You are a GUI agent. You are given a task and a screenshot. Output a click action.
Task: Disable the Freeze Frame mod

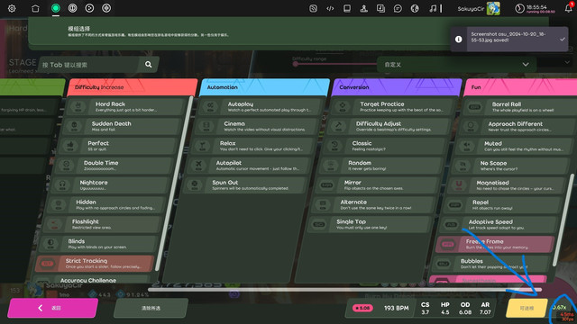[x=494, y=244]
